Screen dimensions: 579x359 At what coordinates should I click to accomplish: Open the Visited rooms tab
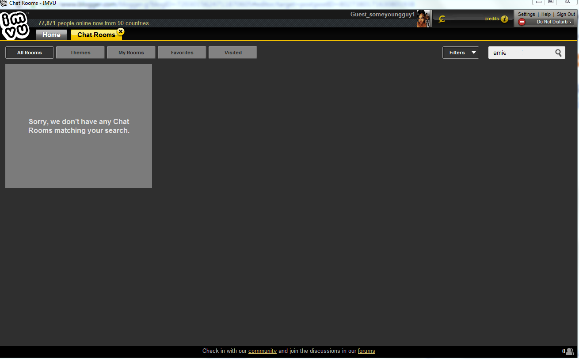click(x=233, y=53)
